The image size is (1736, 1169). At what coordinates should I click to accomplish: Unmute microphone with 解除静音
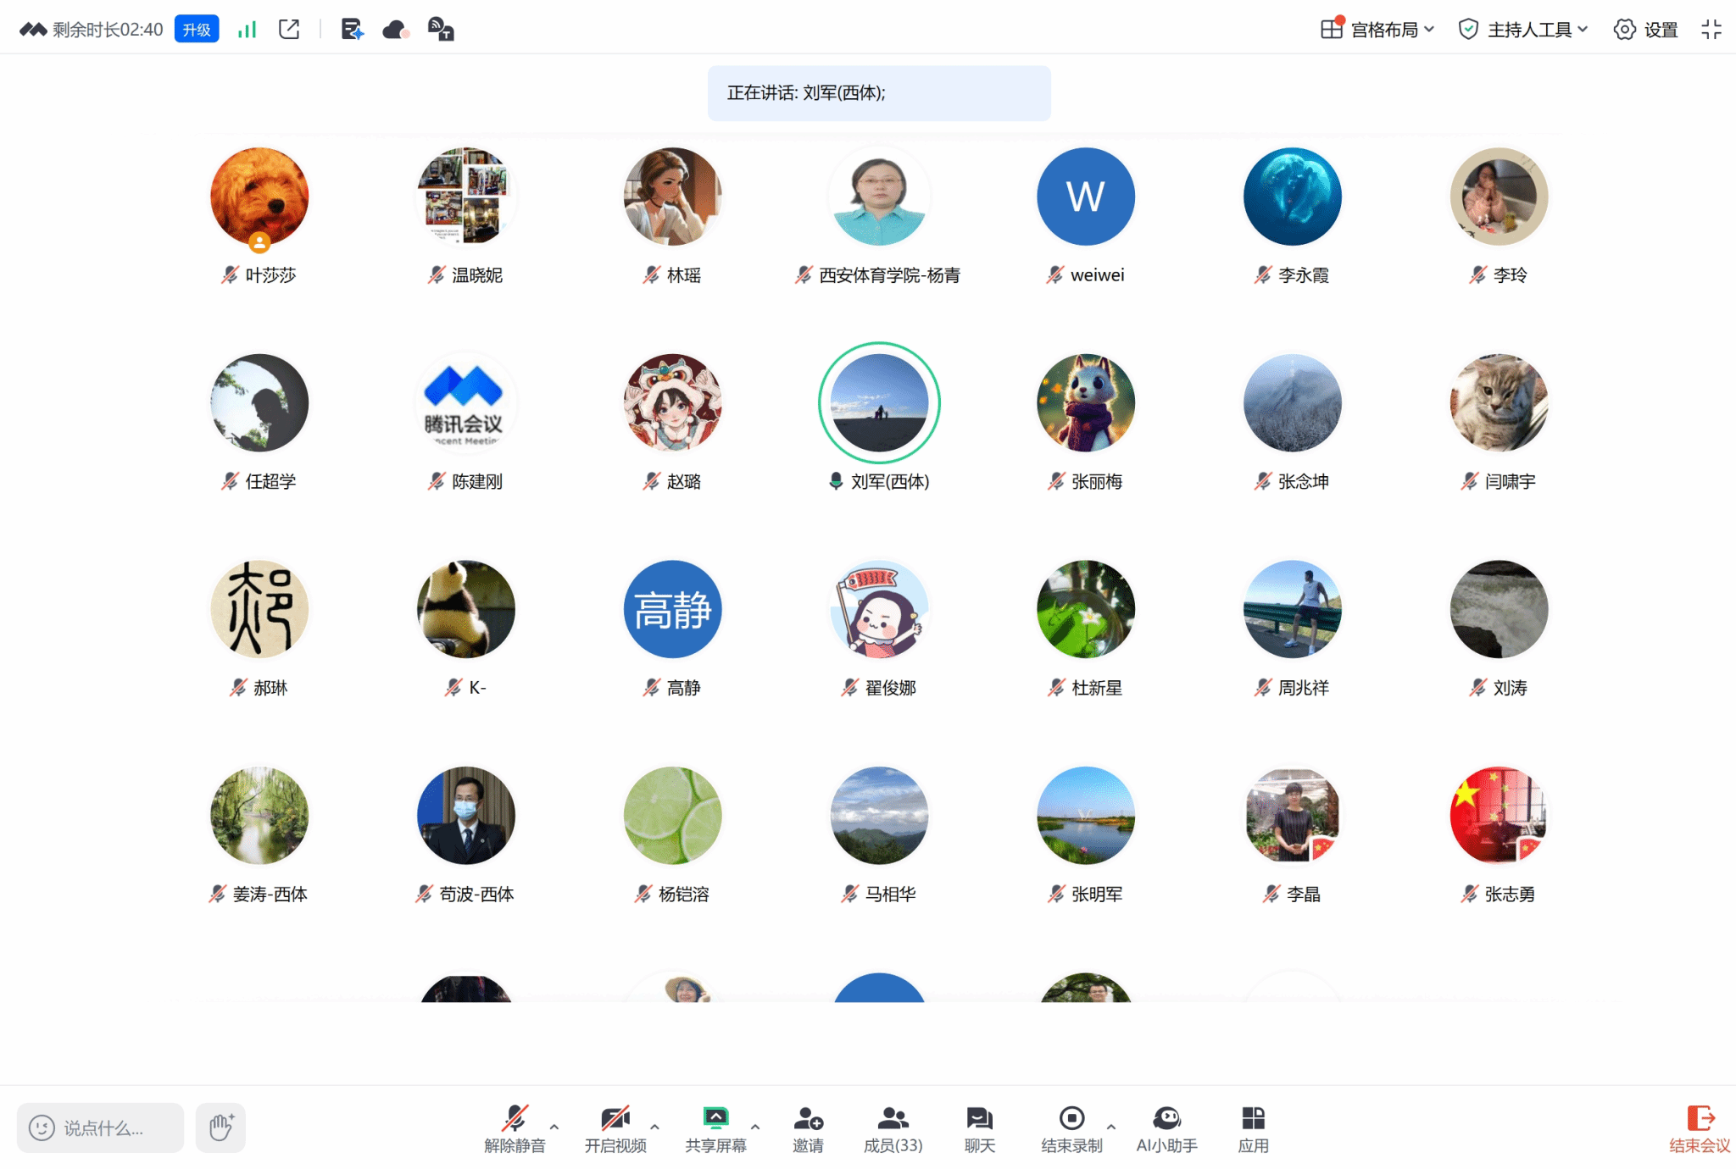coord(515,1128)
